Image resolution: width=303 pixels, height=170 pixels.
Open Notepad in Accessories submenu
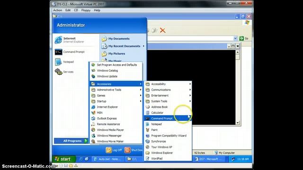point(168,124)
